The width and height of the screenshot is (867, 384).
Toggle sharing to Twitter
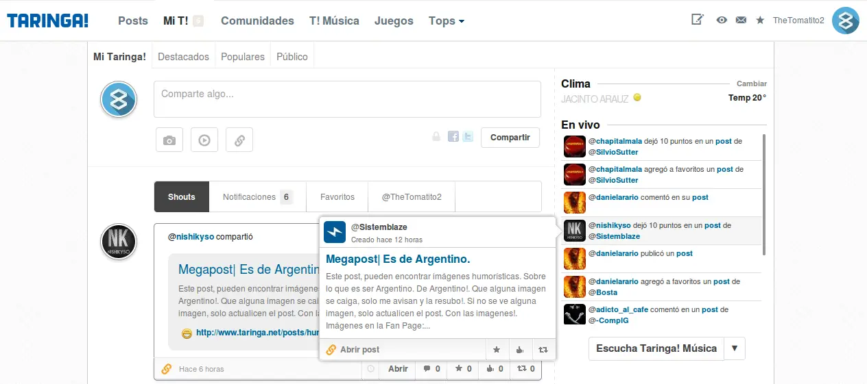point(468,137)
